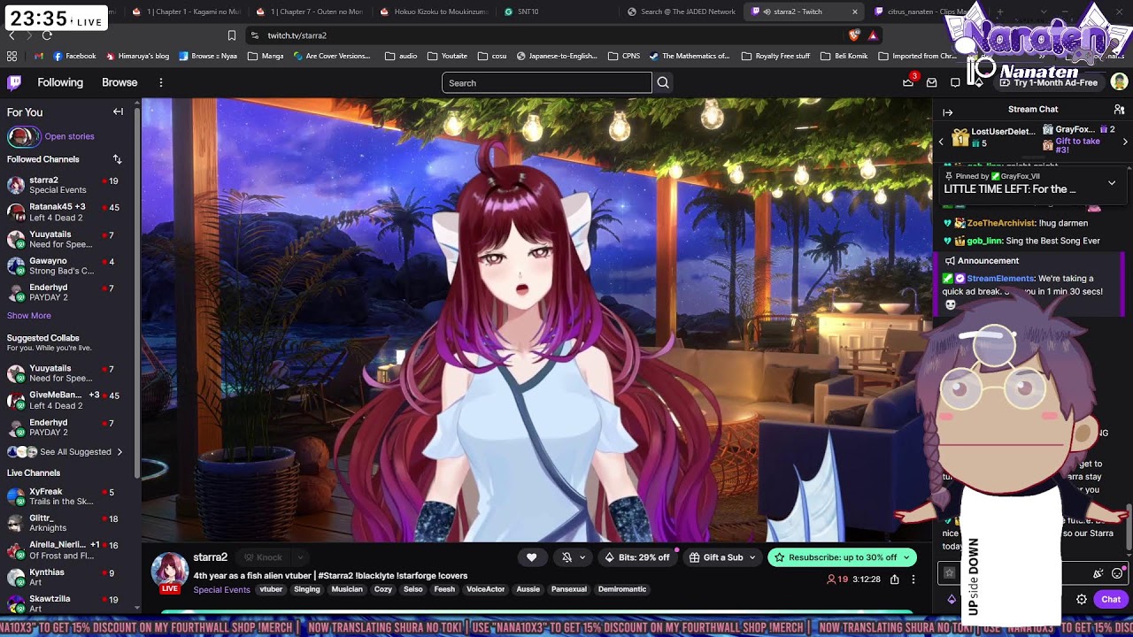
Task: Close the starra2 Twitch tab
Action: (854, 12)
